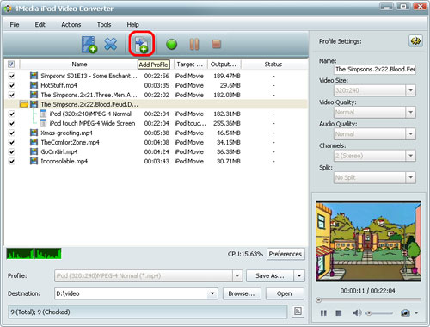The height and width of the screenshot is (327, 430).
Task: Click the film icon of GoOnGirl.mp4
Action: point(34,151)
